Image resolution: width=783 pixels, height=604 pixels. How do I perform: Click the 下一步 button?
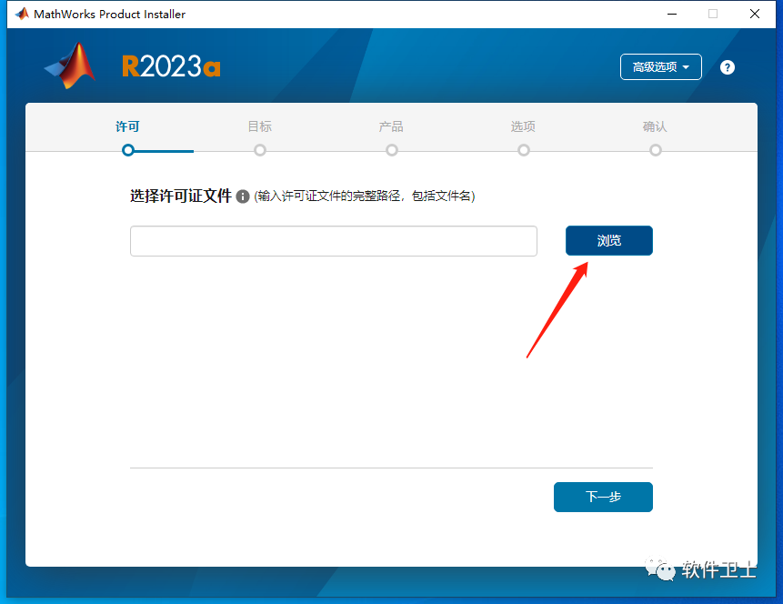click(x=603, y=497)
